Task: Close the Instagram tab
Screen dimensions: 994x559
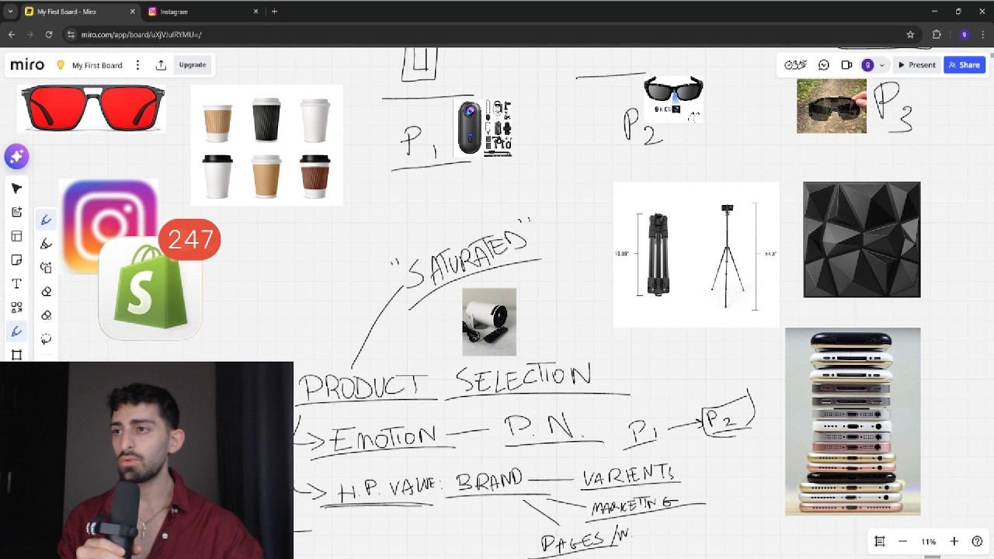Action: 255,12
